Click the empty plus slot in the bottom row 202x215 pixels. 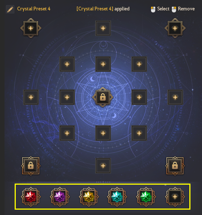(x=175, y=196)
